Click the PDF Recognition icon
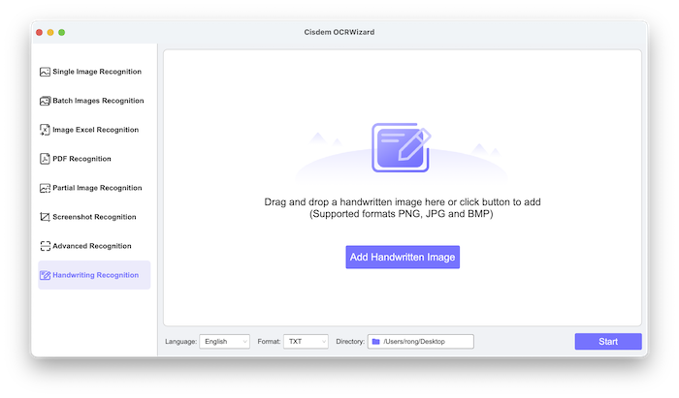 click(45, 159)
